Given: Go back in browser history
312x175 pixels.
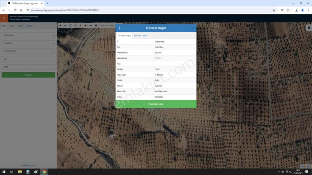Looking at the screenshot, I should [3, 10].
